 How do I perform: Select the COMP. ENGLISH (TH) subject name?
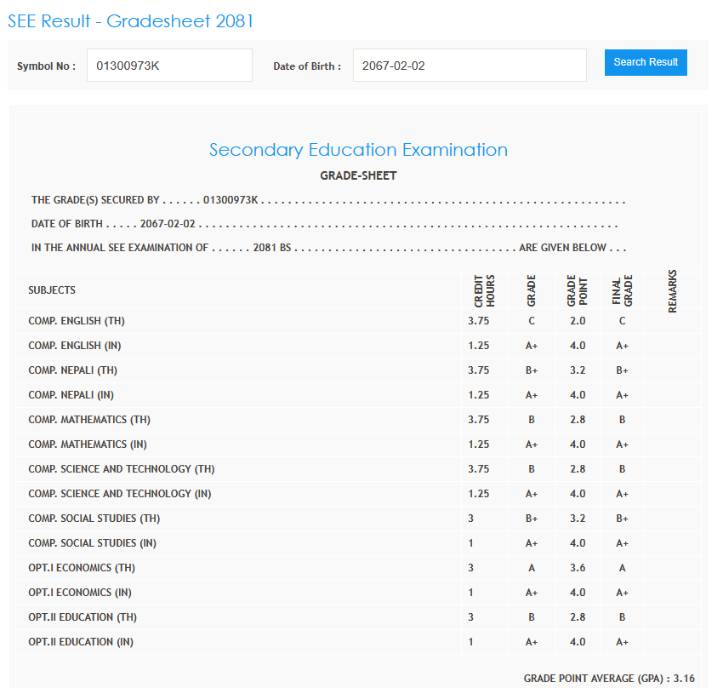click(77, 321)
